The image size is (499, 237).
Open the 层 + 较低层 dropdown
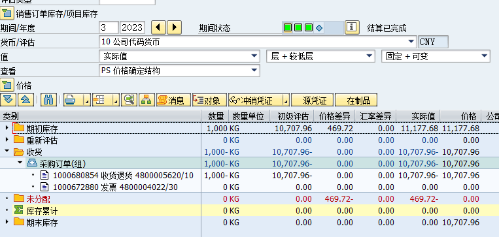pyautogui.click(x=369, y=56)
